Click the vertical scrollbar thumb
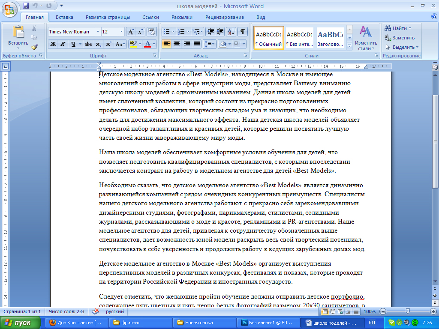Image resolution: width=439 pixels, height=329 pixels. pyautogui.click(x=435, y=141)
